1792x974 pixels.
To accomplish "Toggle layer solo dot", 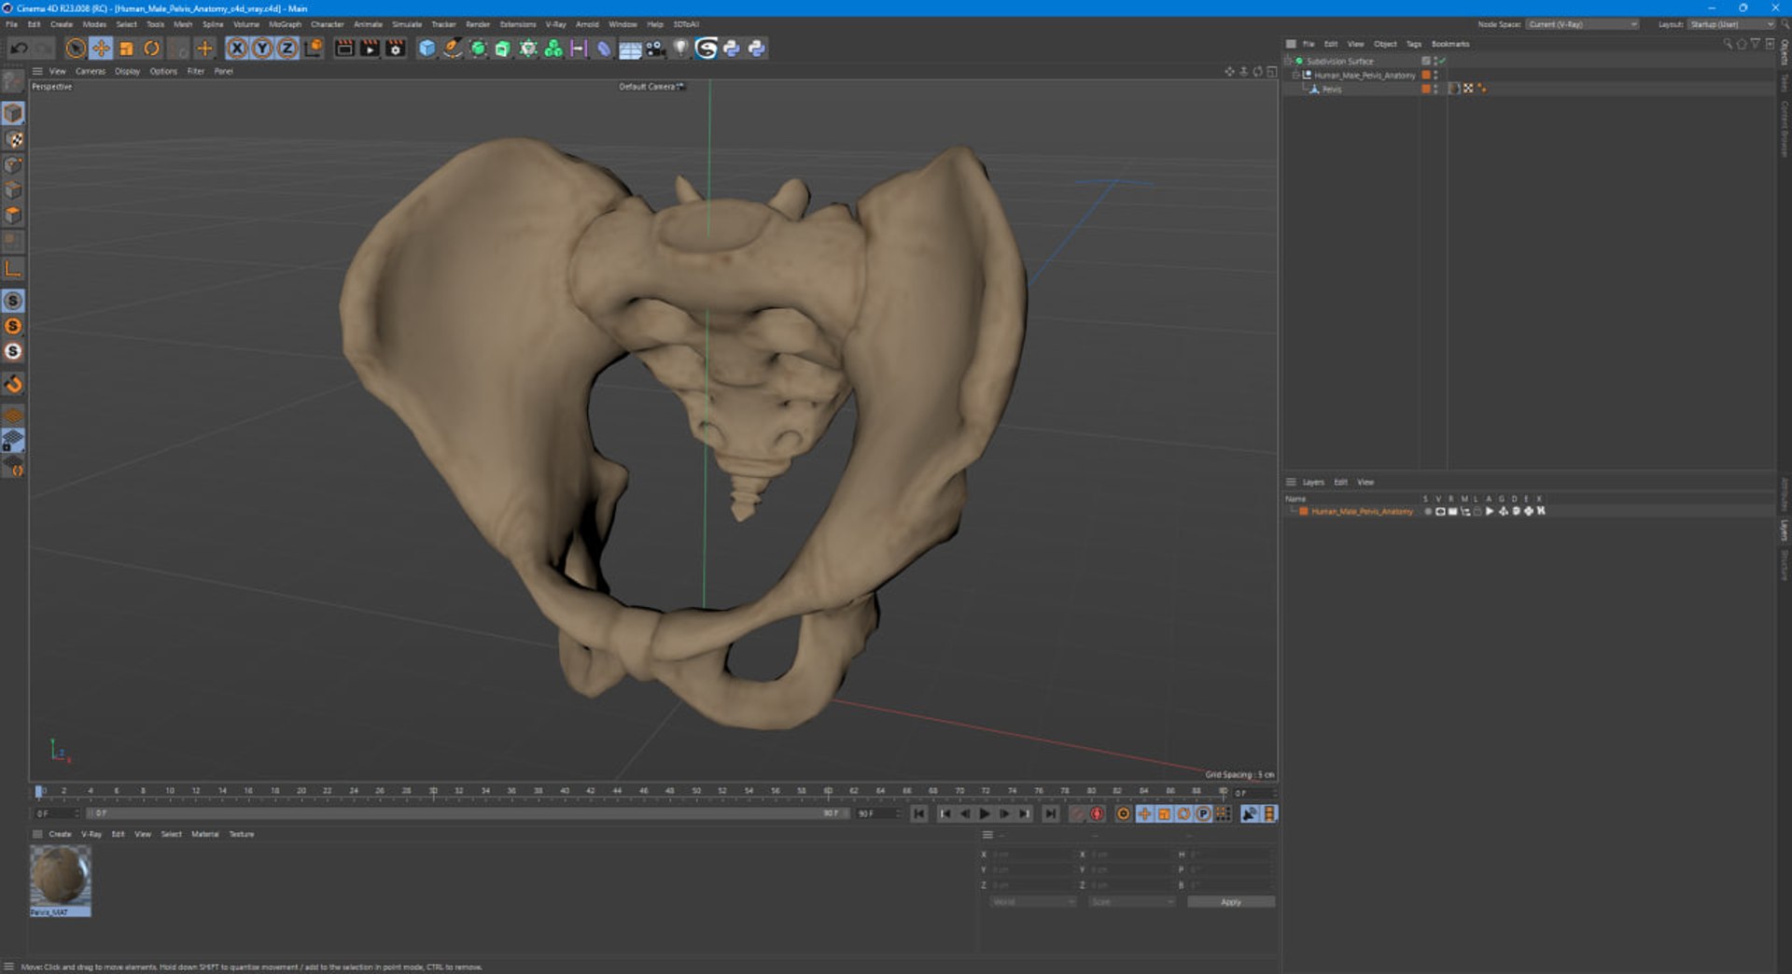I will click(1427, 512).
